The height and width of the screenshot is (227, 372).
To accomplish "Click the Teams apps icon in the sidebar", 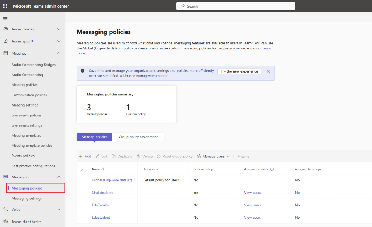I will [5, 41].
